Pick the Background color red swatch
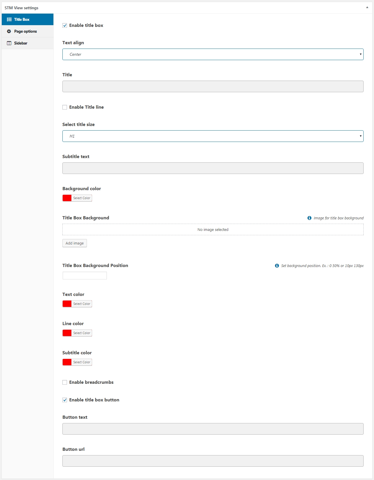 [x=67, y=198]
